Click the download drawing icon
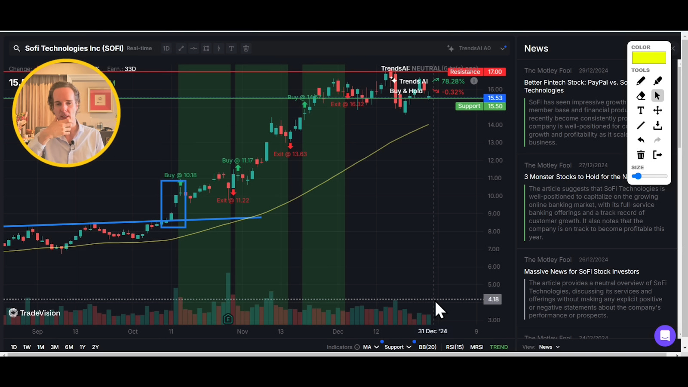The image size is (688, 387). click(x=657, y=125)
